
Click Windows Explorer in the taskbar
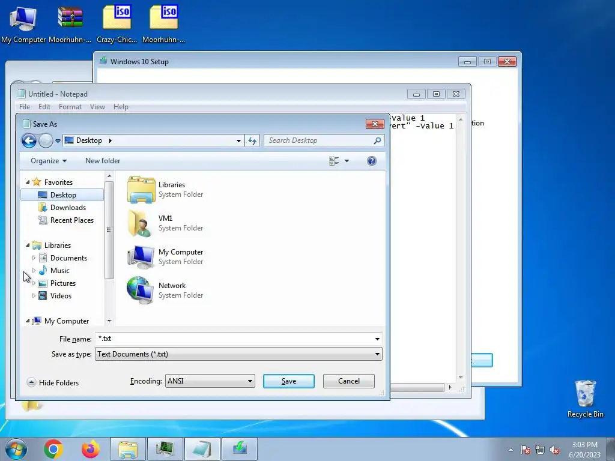128,449
